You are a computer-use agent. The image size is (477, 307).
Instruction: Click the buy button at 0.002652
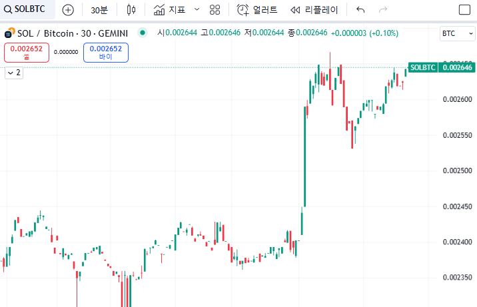pyautogui.click(x=106, y=53)
